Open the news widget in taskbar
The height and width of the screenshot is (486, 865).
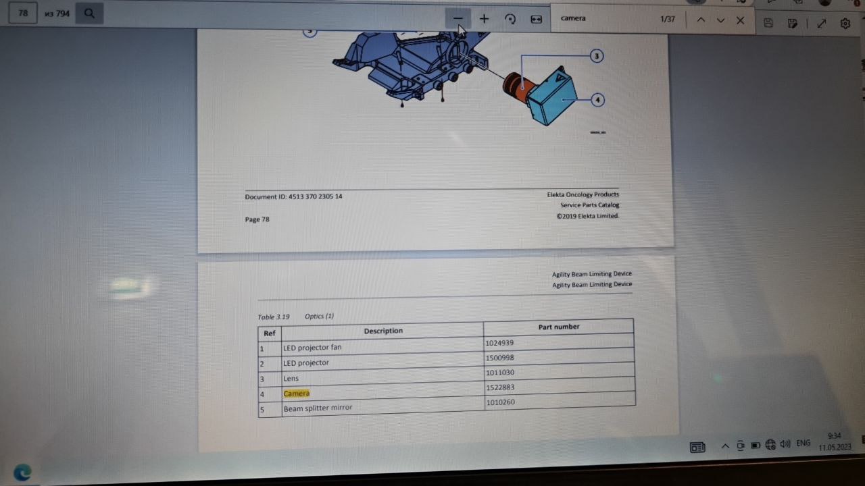[697, 447]
